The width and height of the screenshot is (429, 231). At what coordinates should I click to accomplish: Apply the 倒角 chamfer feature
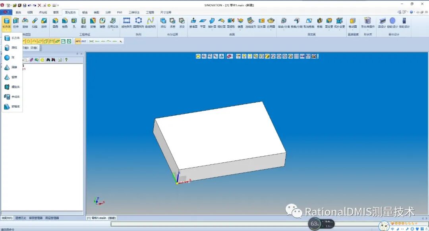click(65, 23)
